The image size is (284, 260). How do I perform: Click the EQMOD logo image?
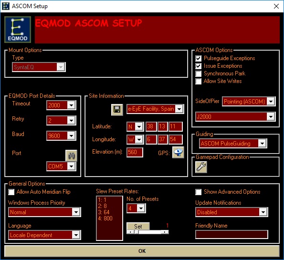[x=18, y=30]
